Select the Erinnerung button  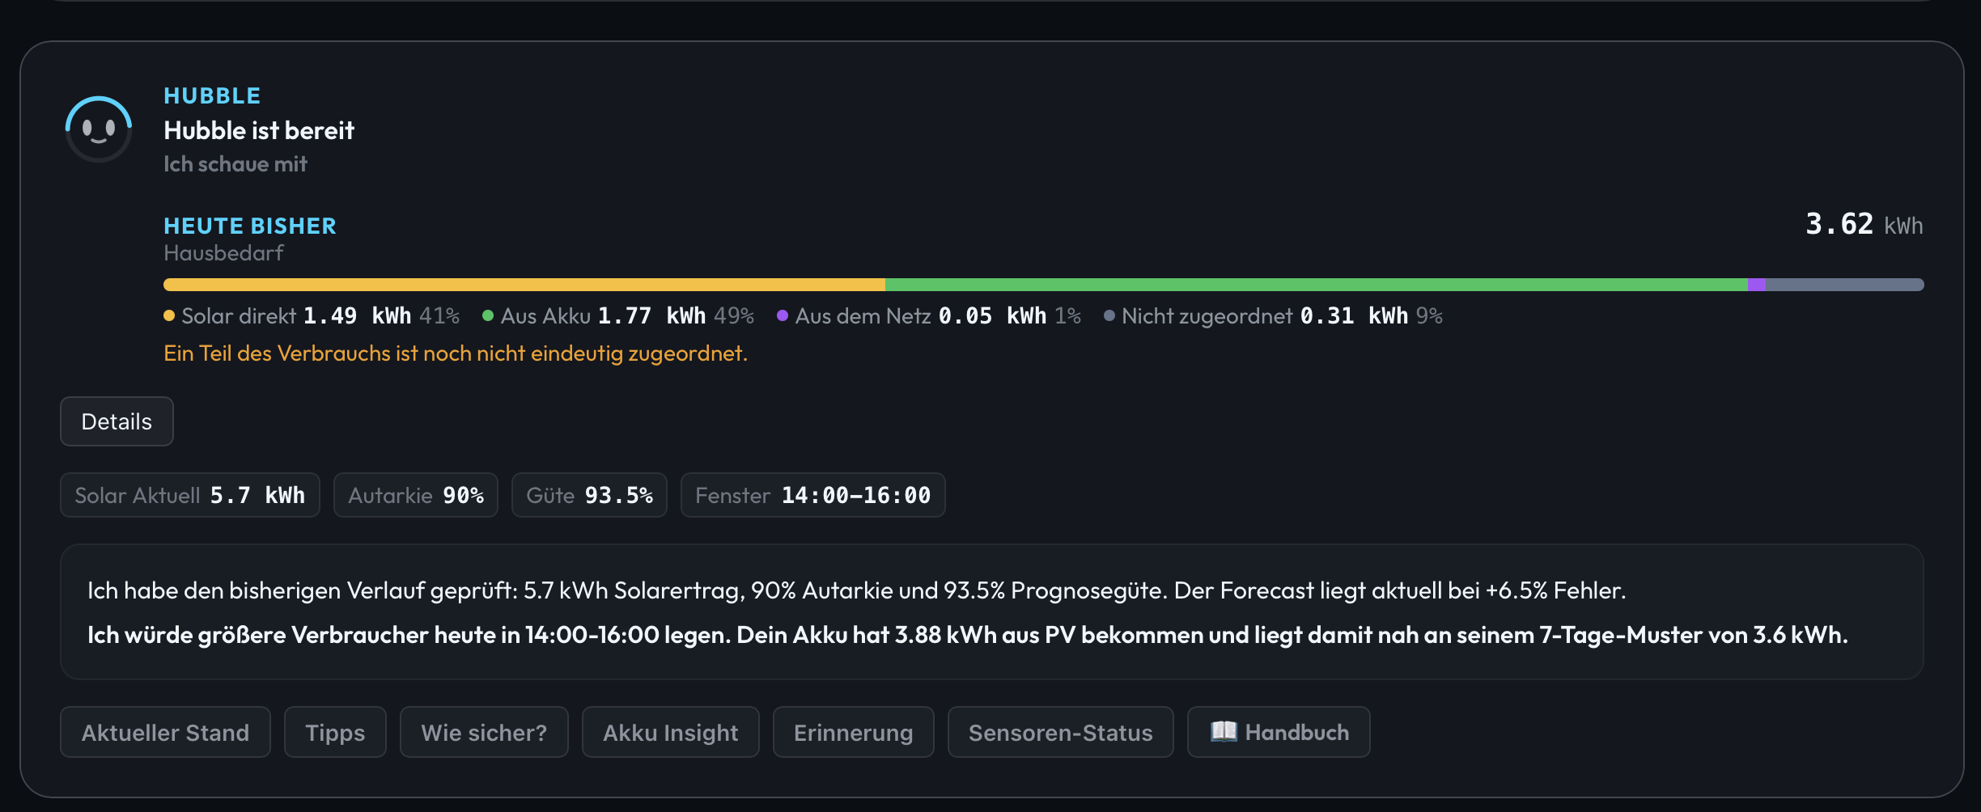853,732
